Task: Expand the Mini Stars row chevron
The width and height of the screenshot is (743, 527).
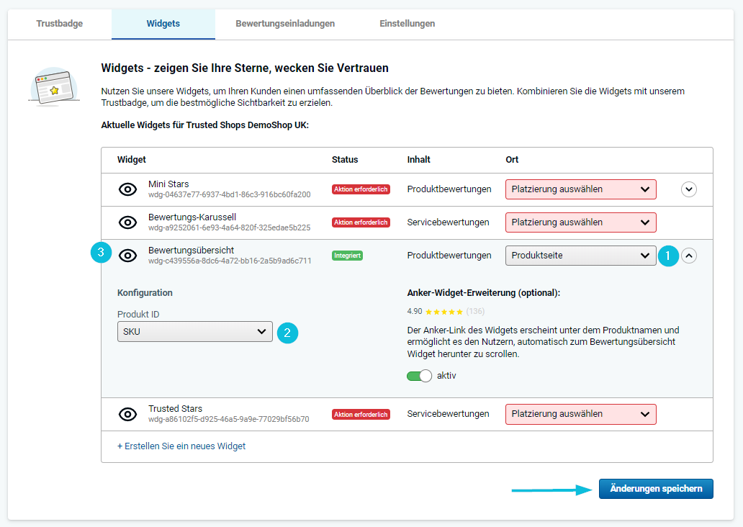Action: coord(689,189)
